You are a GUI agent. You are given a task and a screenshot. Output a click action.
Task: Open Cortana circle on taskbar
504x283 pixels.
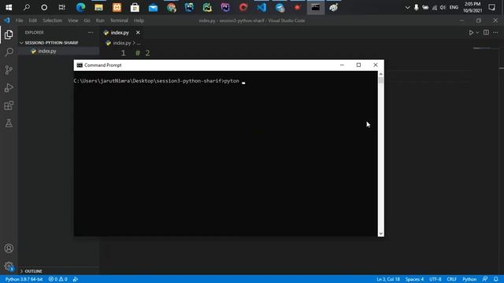click(x=44, y=7)
